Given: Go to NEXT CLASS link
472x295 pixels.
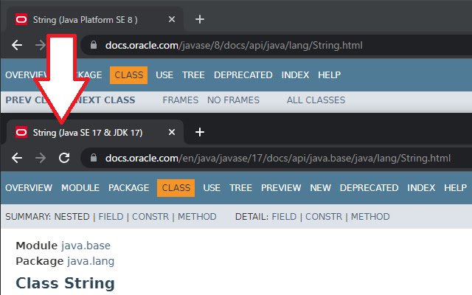Looking at the screenshot, I should pos(106,100).
